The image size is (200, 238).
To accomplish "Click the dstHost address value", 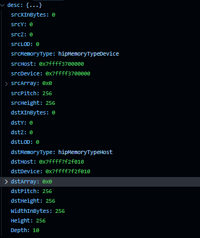I will click(x=62, y=162).
